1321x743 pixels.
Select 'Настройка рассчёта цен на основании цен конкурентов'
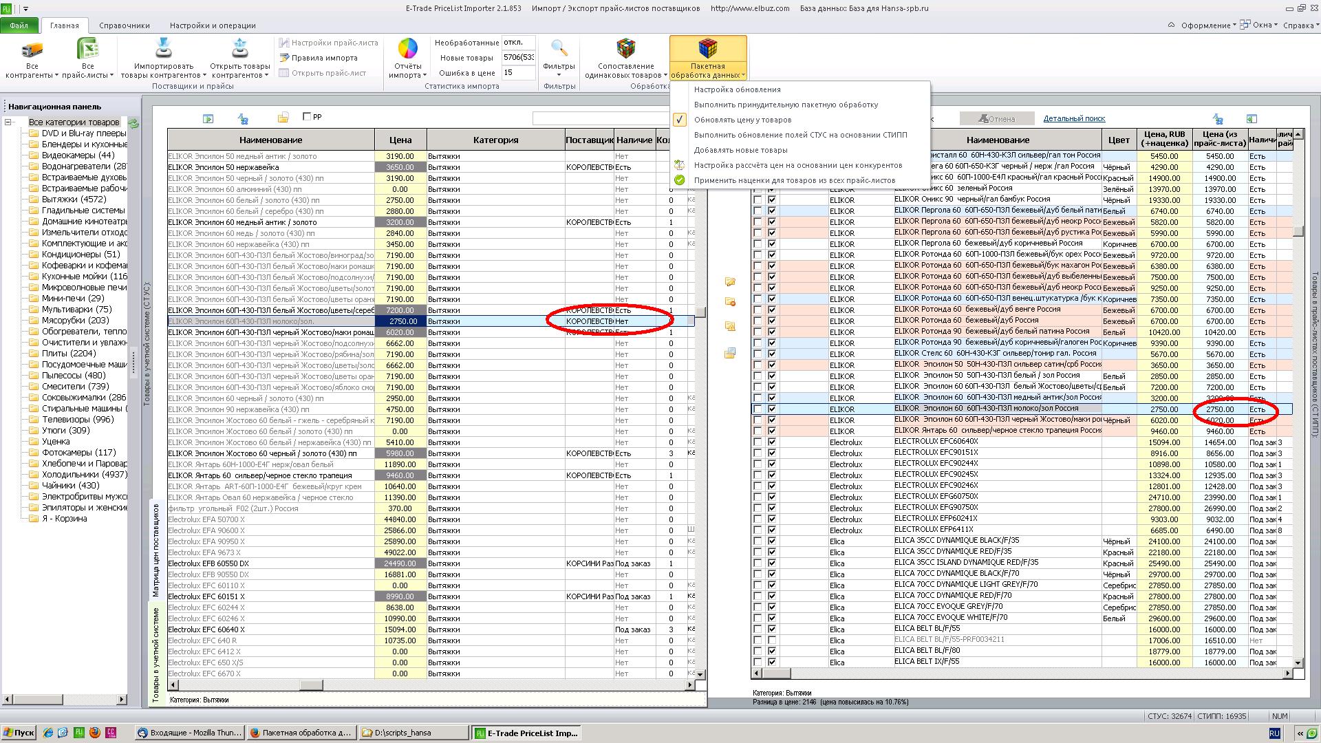798,165
